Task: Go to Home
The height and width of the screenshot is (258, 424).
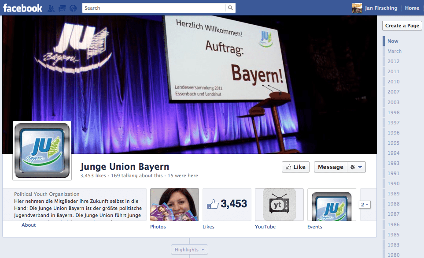Action: [x=412, y=8]
